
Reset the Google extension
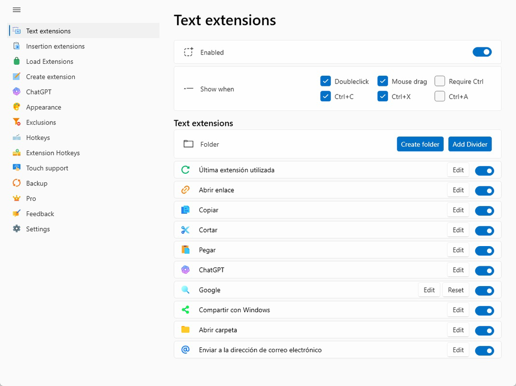point(456,290)
